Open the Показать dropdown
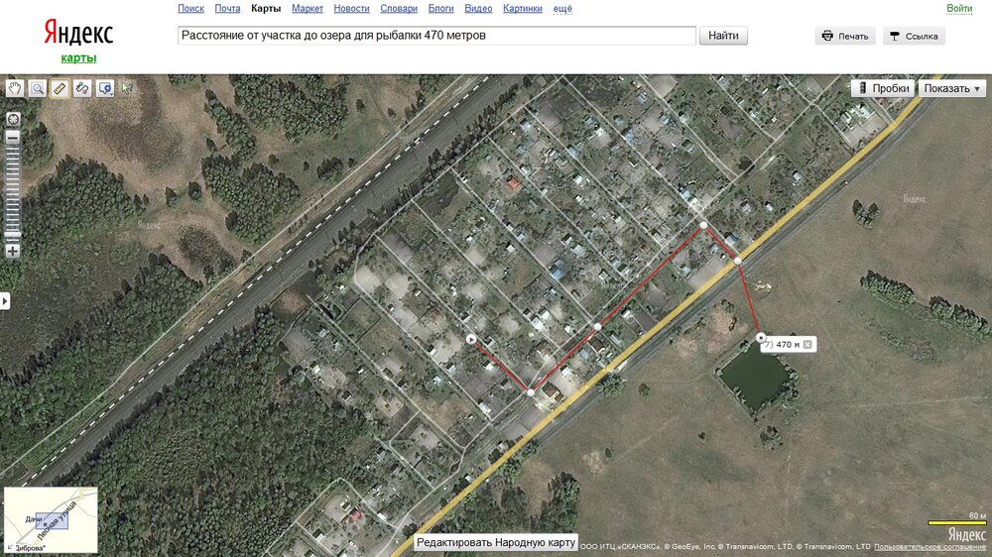 click(x=952, y=88)
